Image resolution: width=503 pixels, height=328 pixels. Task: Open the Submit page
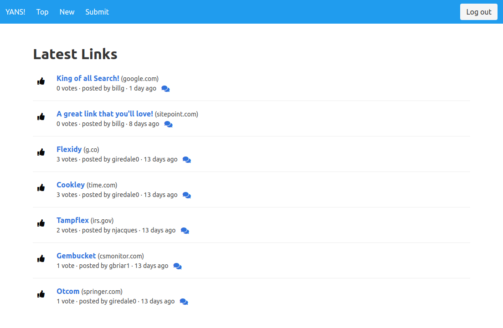[97, 12]
